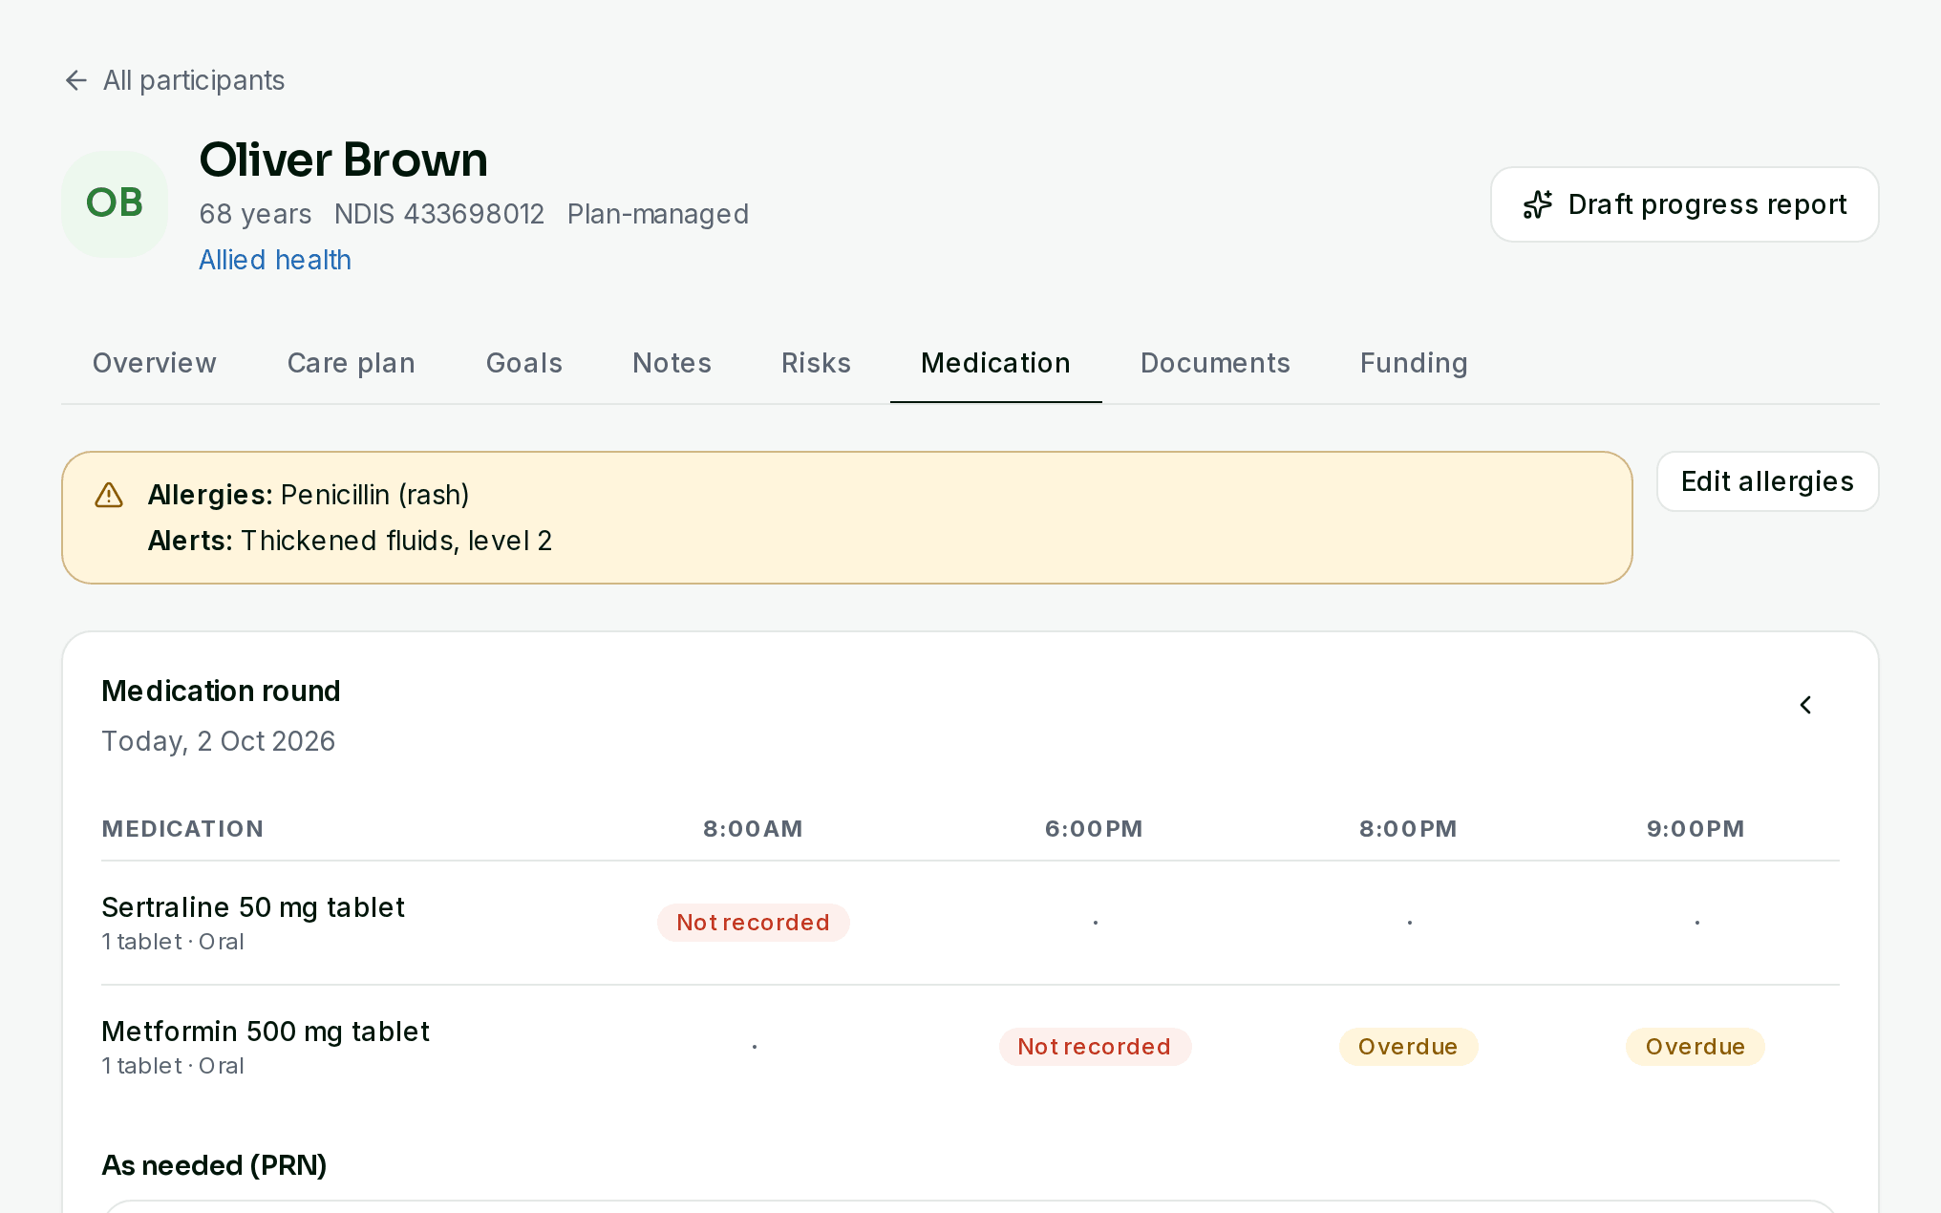Click the sparkle icon in Draft progress report
The height and width of the screenshot is (1213, 1941).
coord(1538,204)
